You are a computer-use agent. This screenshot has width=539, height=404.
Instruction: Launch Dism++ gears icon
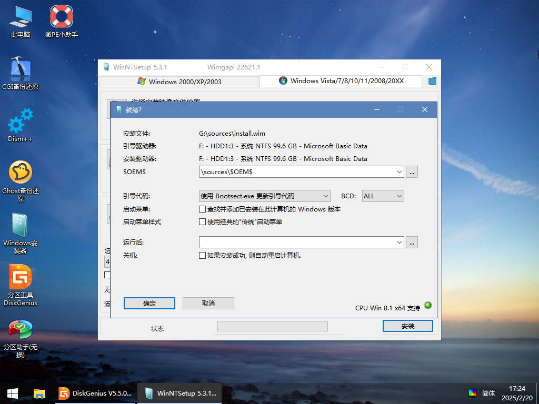[x=21, y=125]
